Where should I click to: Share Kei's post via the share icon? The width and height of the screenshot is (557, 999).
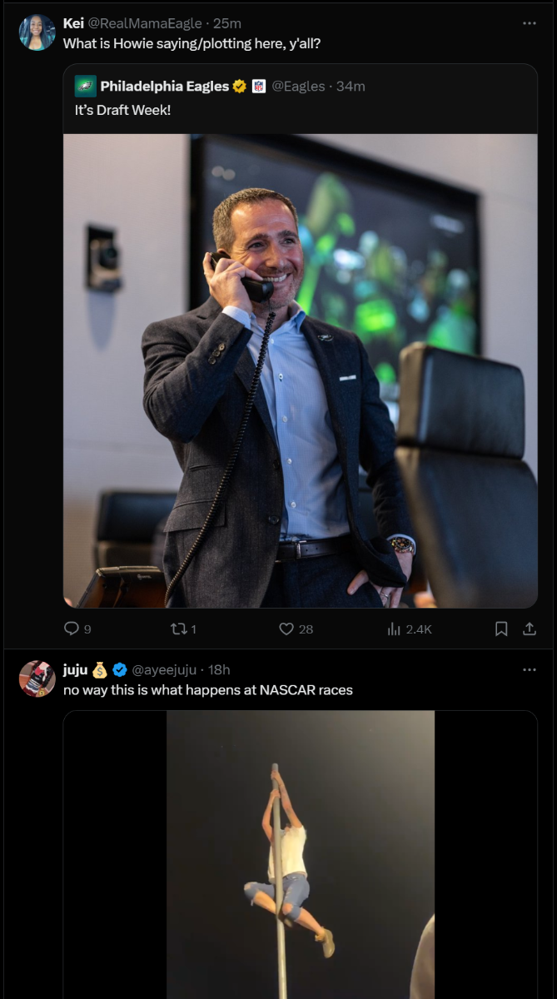(529, 629)
